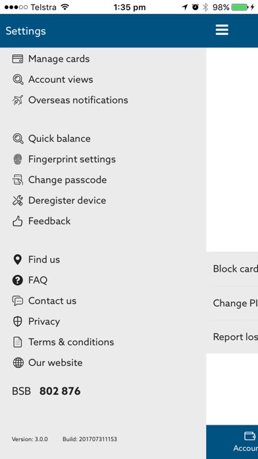This screenshot has height=459, width=258.
Task: Tap the wrench icon for Deregister device
Action: (x=18, y=200)
